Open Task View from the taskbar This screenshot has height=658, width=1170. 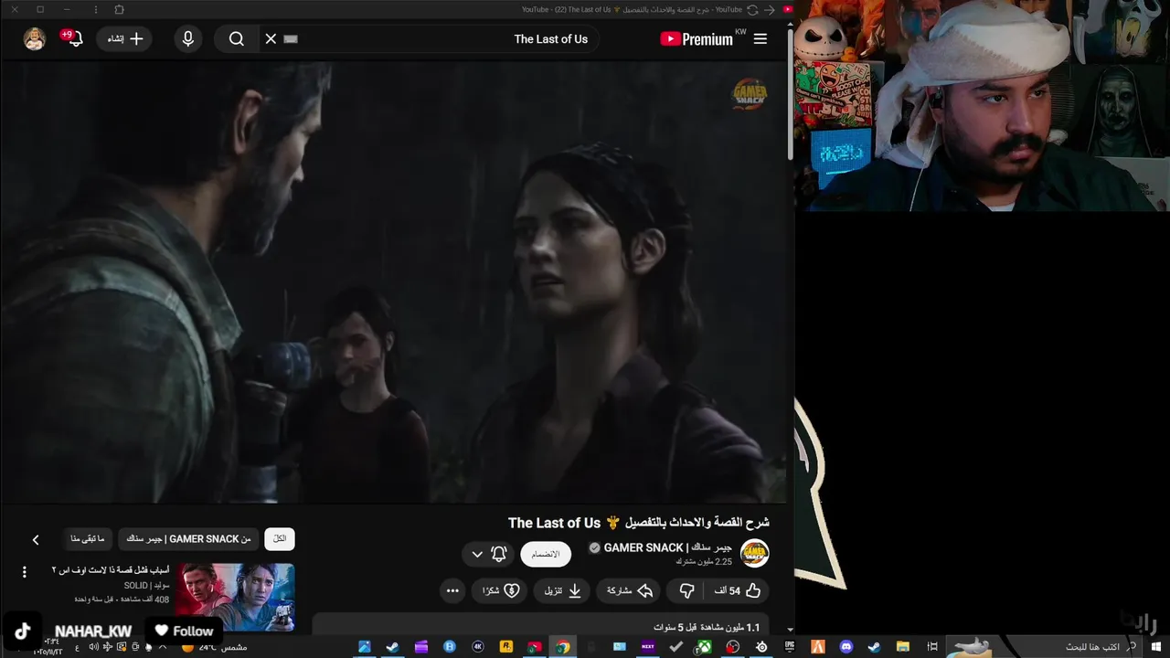[931, 647]
